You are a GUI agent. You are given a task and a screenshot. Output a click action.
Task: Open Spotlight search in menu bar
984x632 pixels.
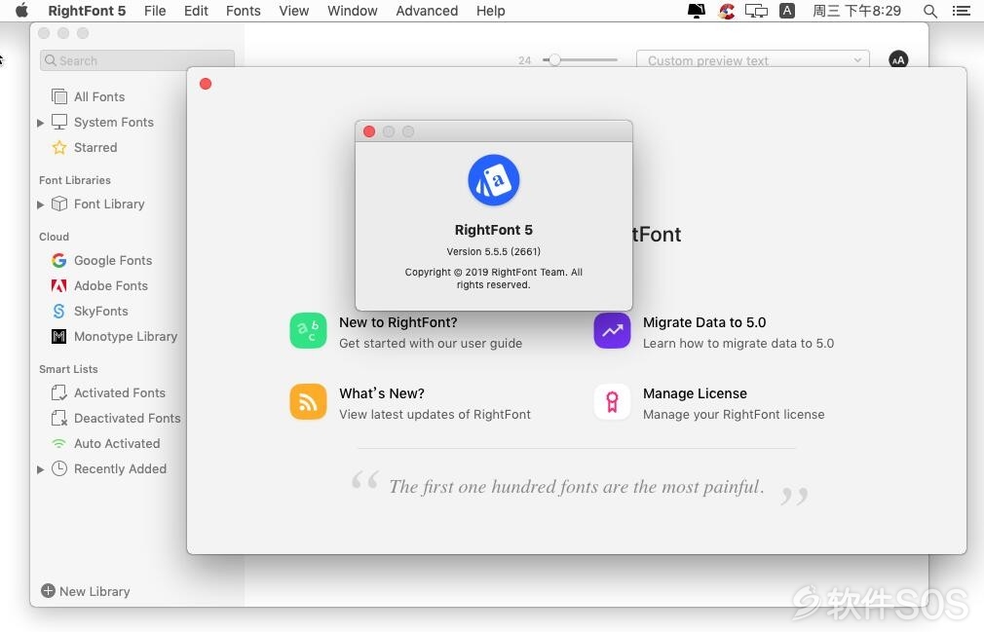coord(930,11)
